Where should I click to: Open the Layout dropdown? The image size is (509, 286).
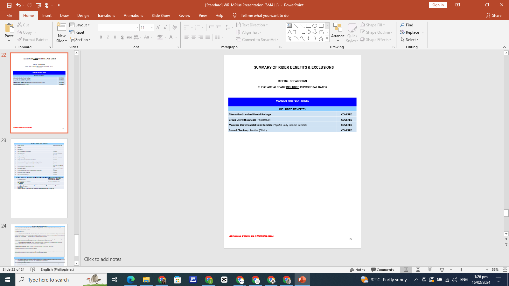[x=80, y=25]
